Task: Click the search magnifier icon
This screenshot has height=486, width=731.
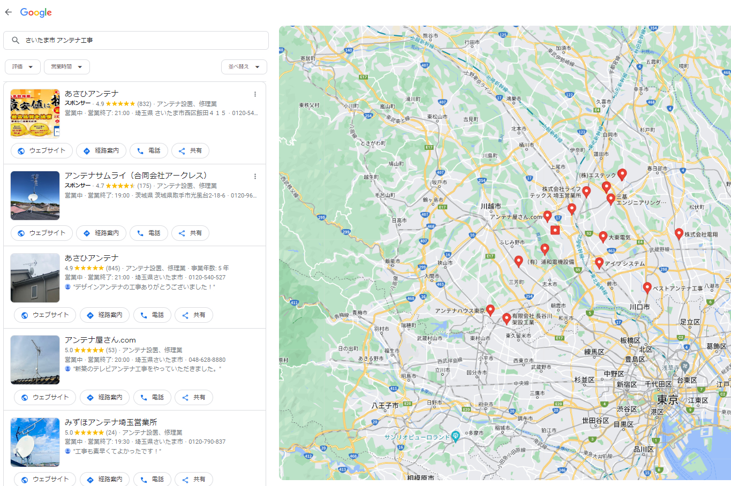Action: click(x=16, y=40)
